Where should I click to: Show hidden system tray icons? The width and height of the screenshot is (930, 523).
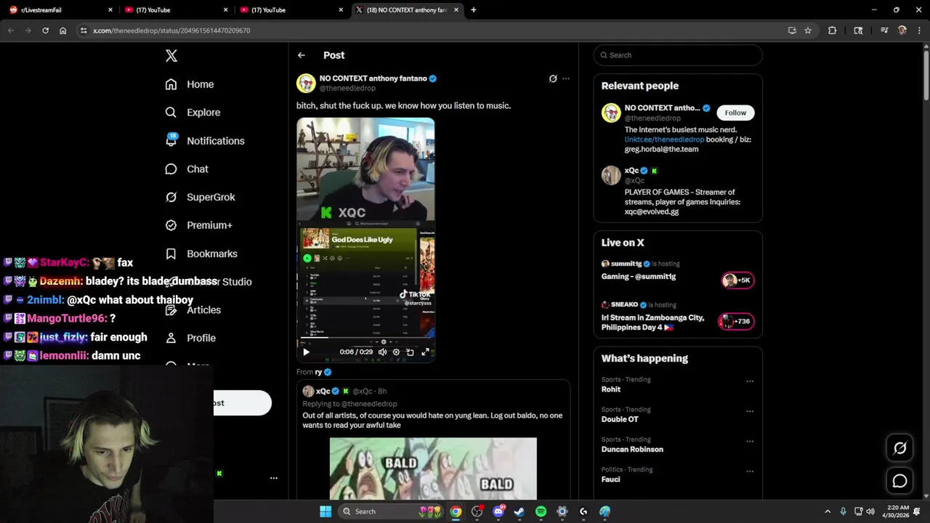tap(828, 511)
